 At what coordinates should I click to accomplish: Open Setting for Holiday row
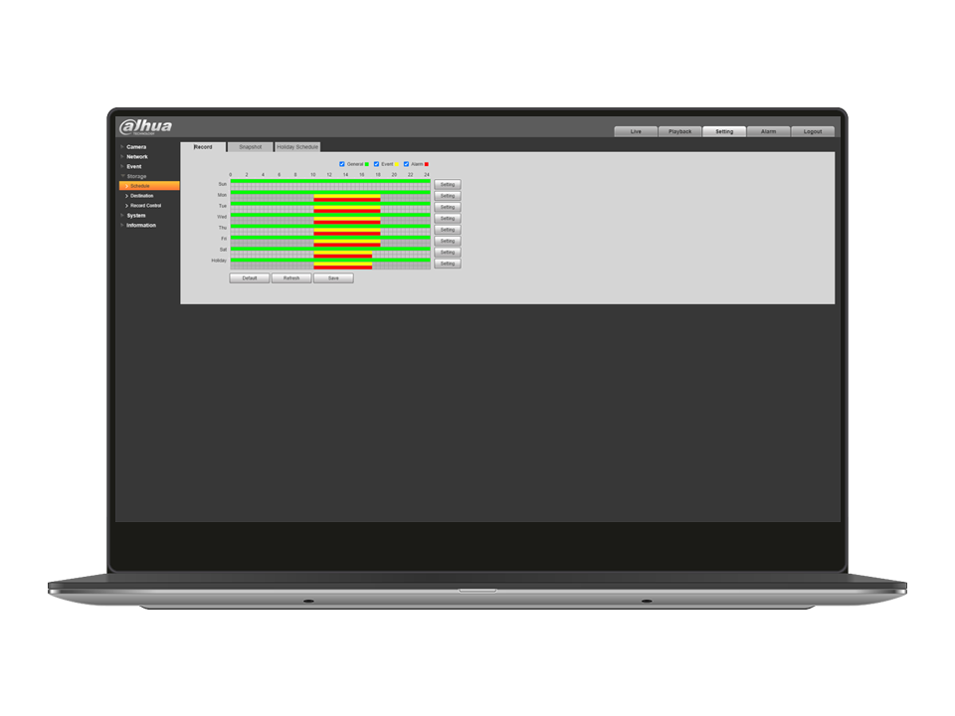click(x=448, y=264)
